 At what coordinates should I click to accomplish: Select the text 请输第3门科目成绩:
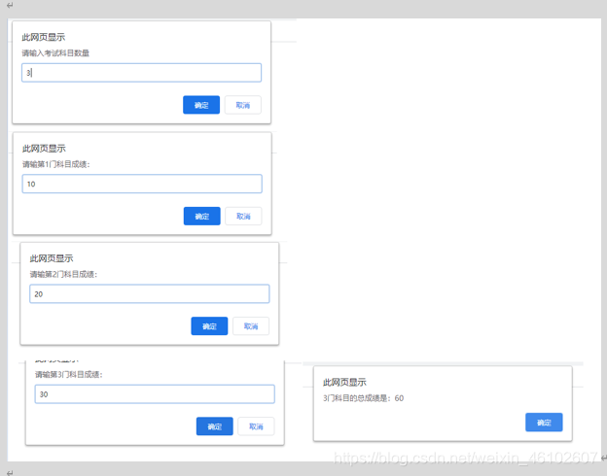coord(69,374)
